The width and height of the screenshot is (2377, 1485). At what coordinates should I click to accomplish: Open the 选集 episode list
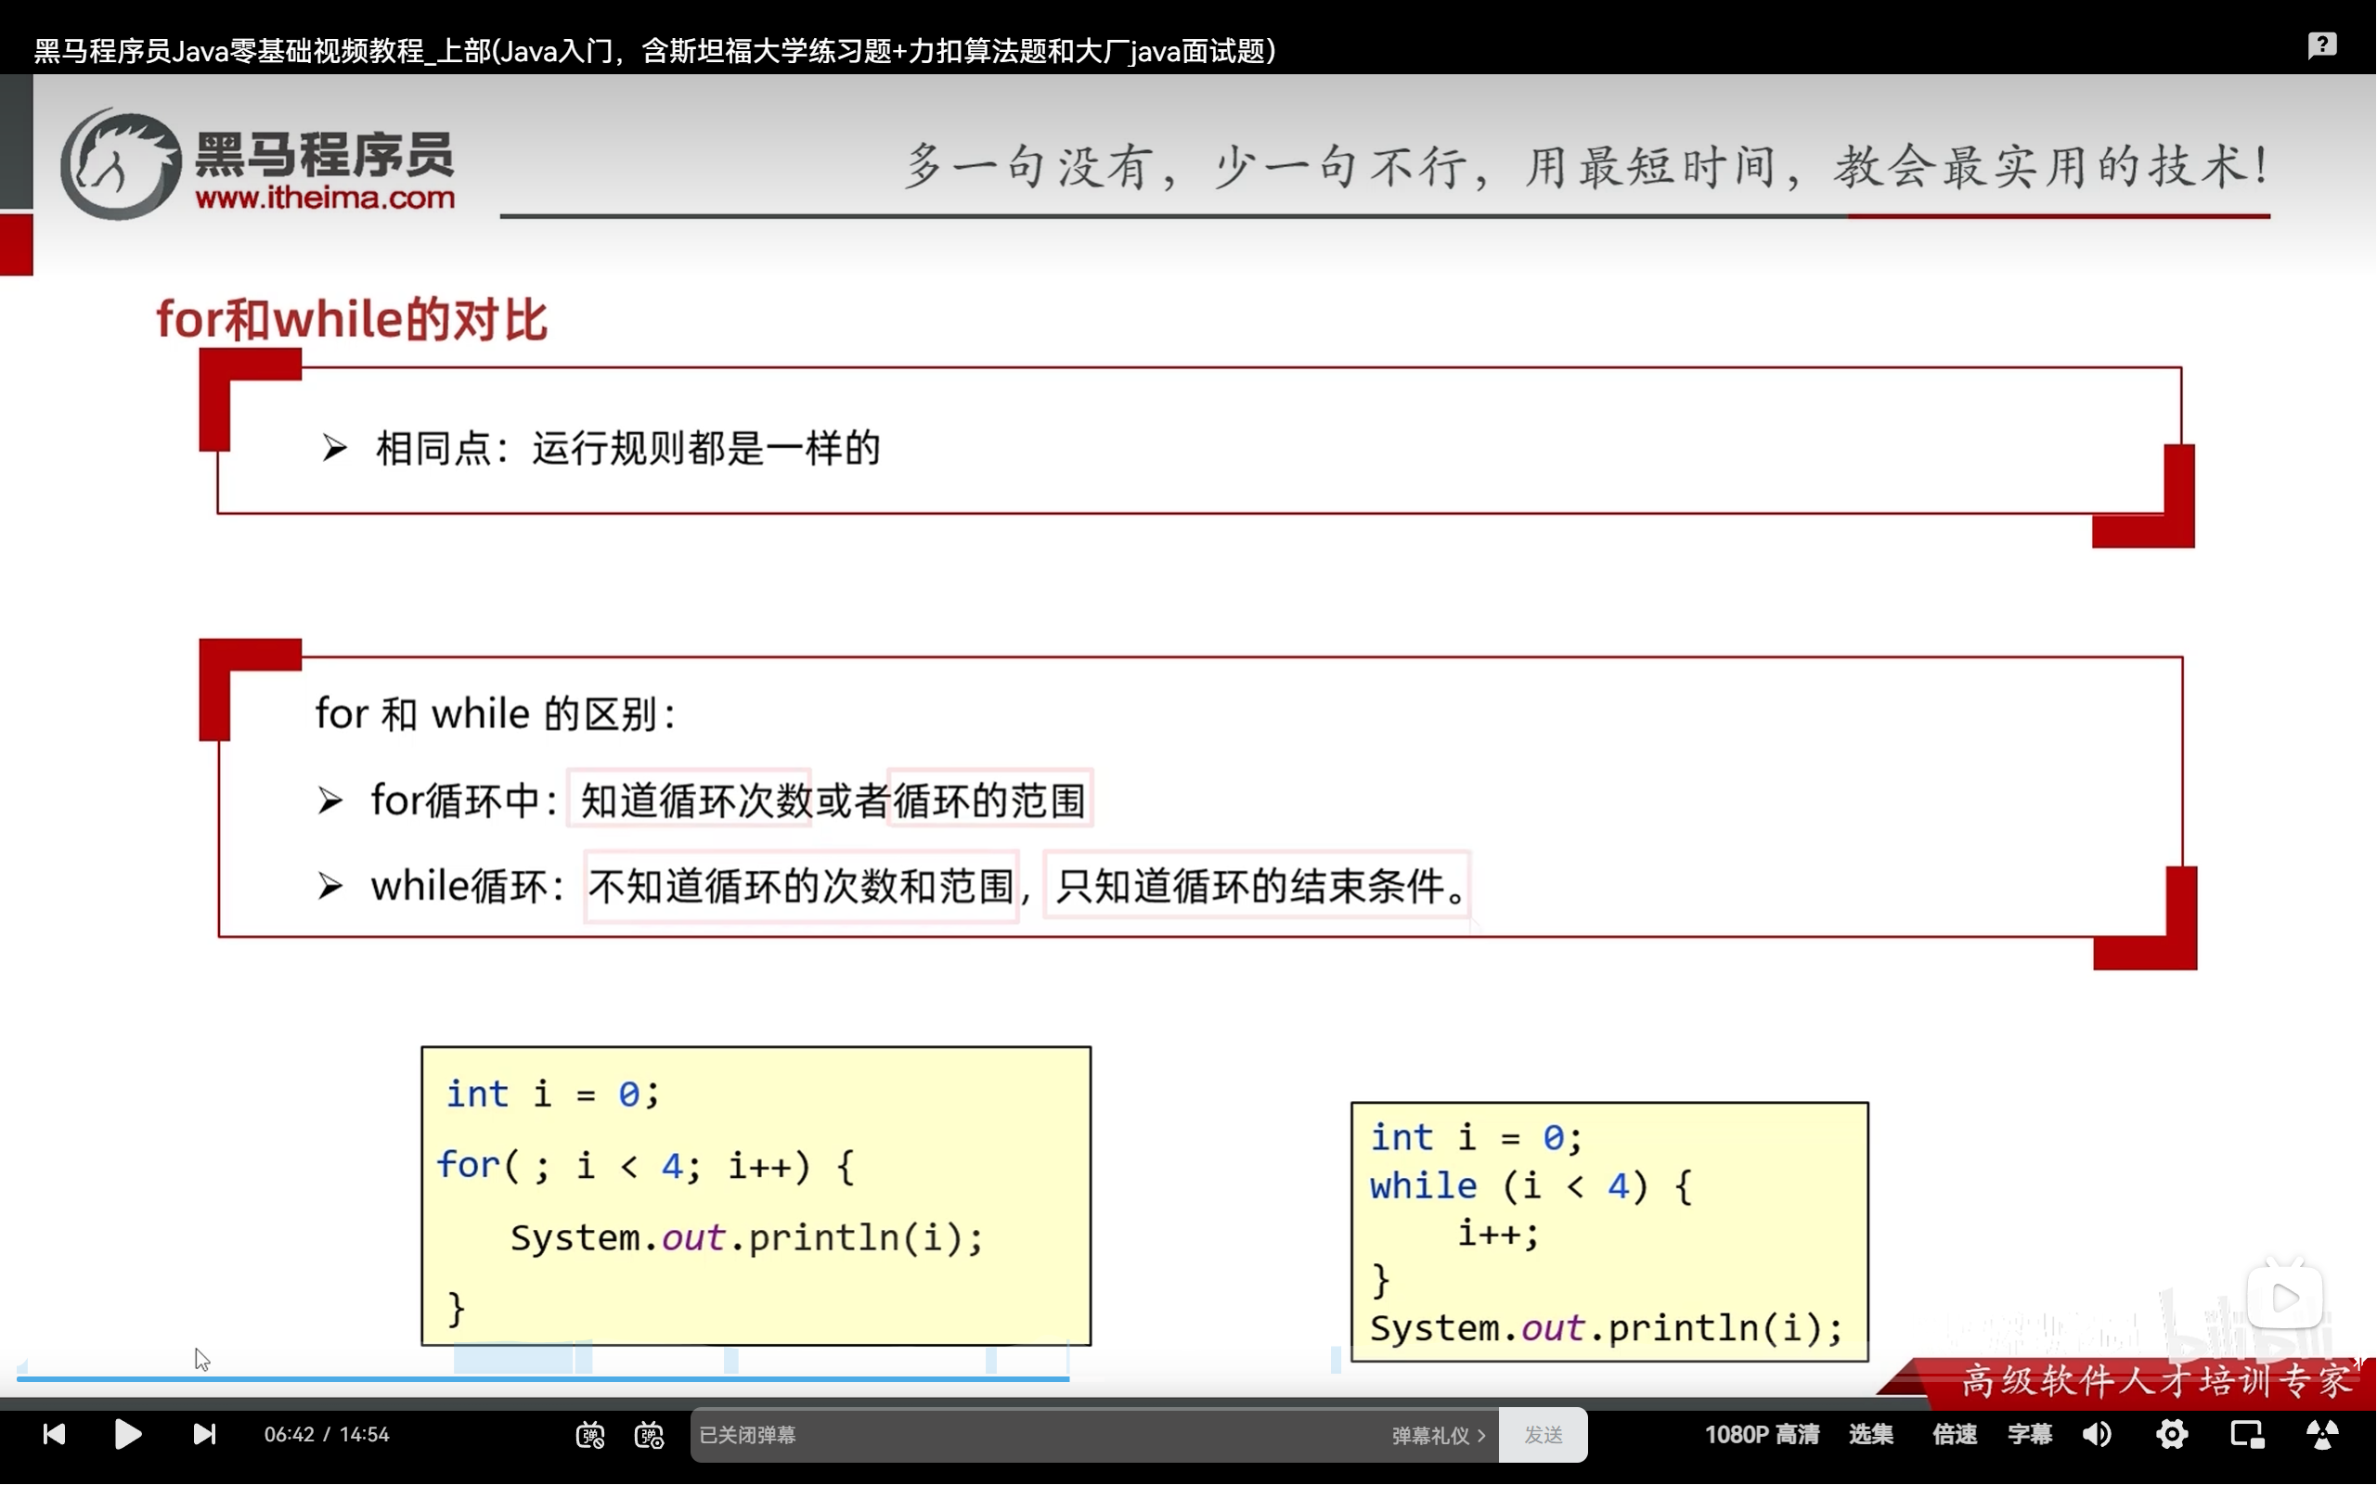coord(1870,1434)
